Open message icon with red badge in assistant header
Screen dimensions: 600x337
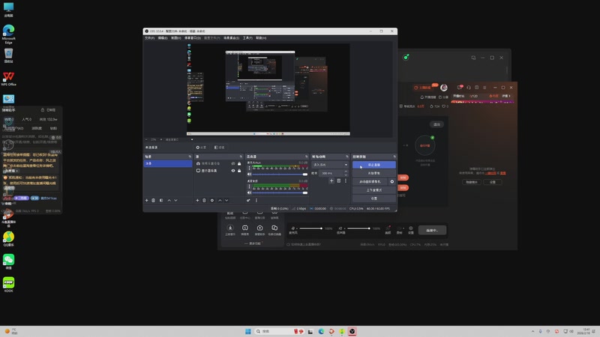tap(460, 88)
